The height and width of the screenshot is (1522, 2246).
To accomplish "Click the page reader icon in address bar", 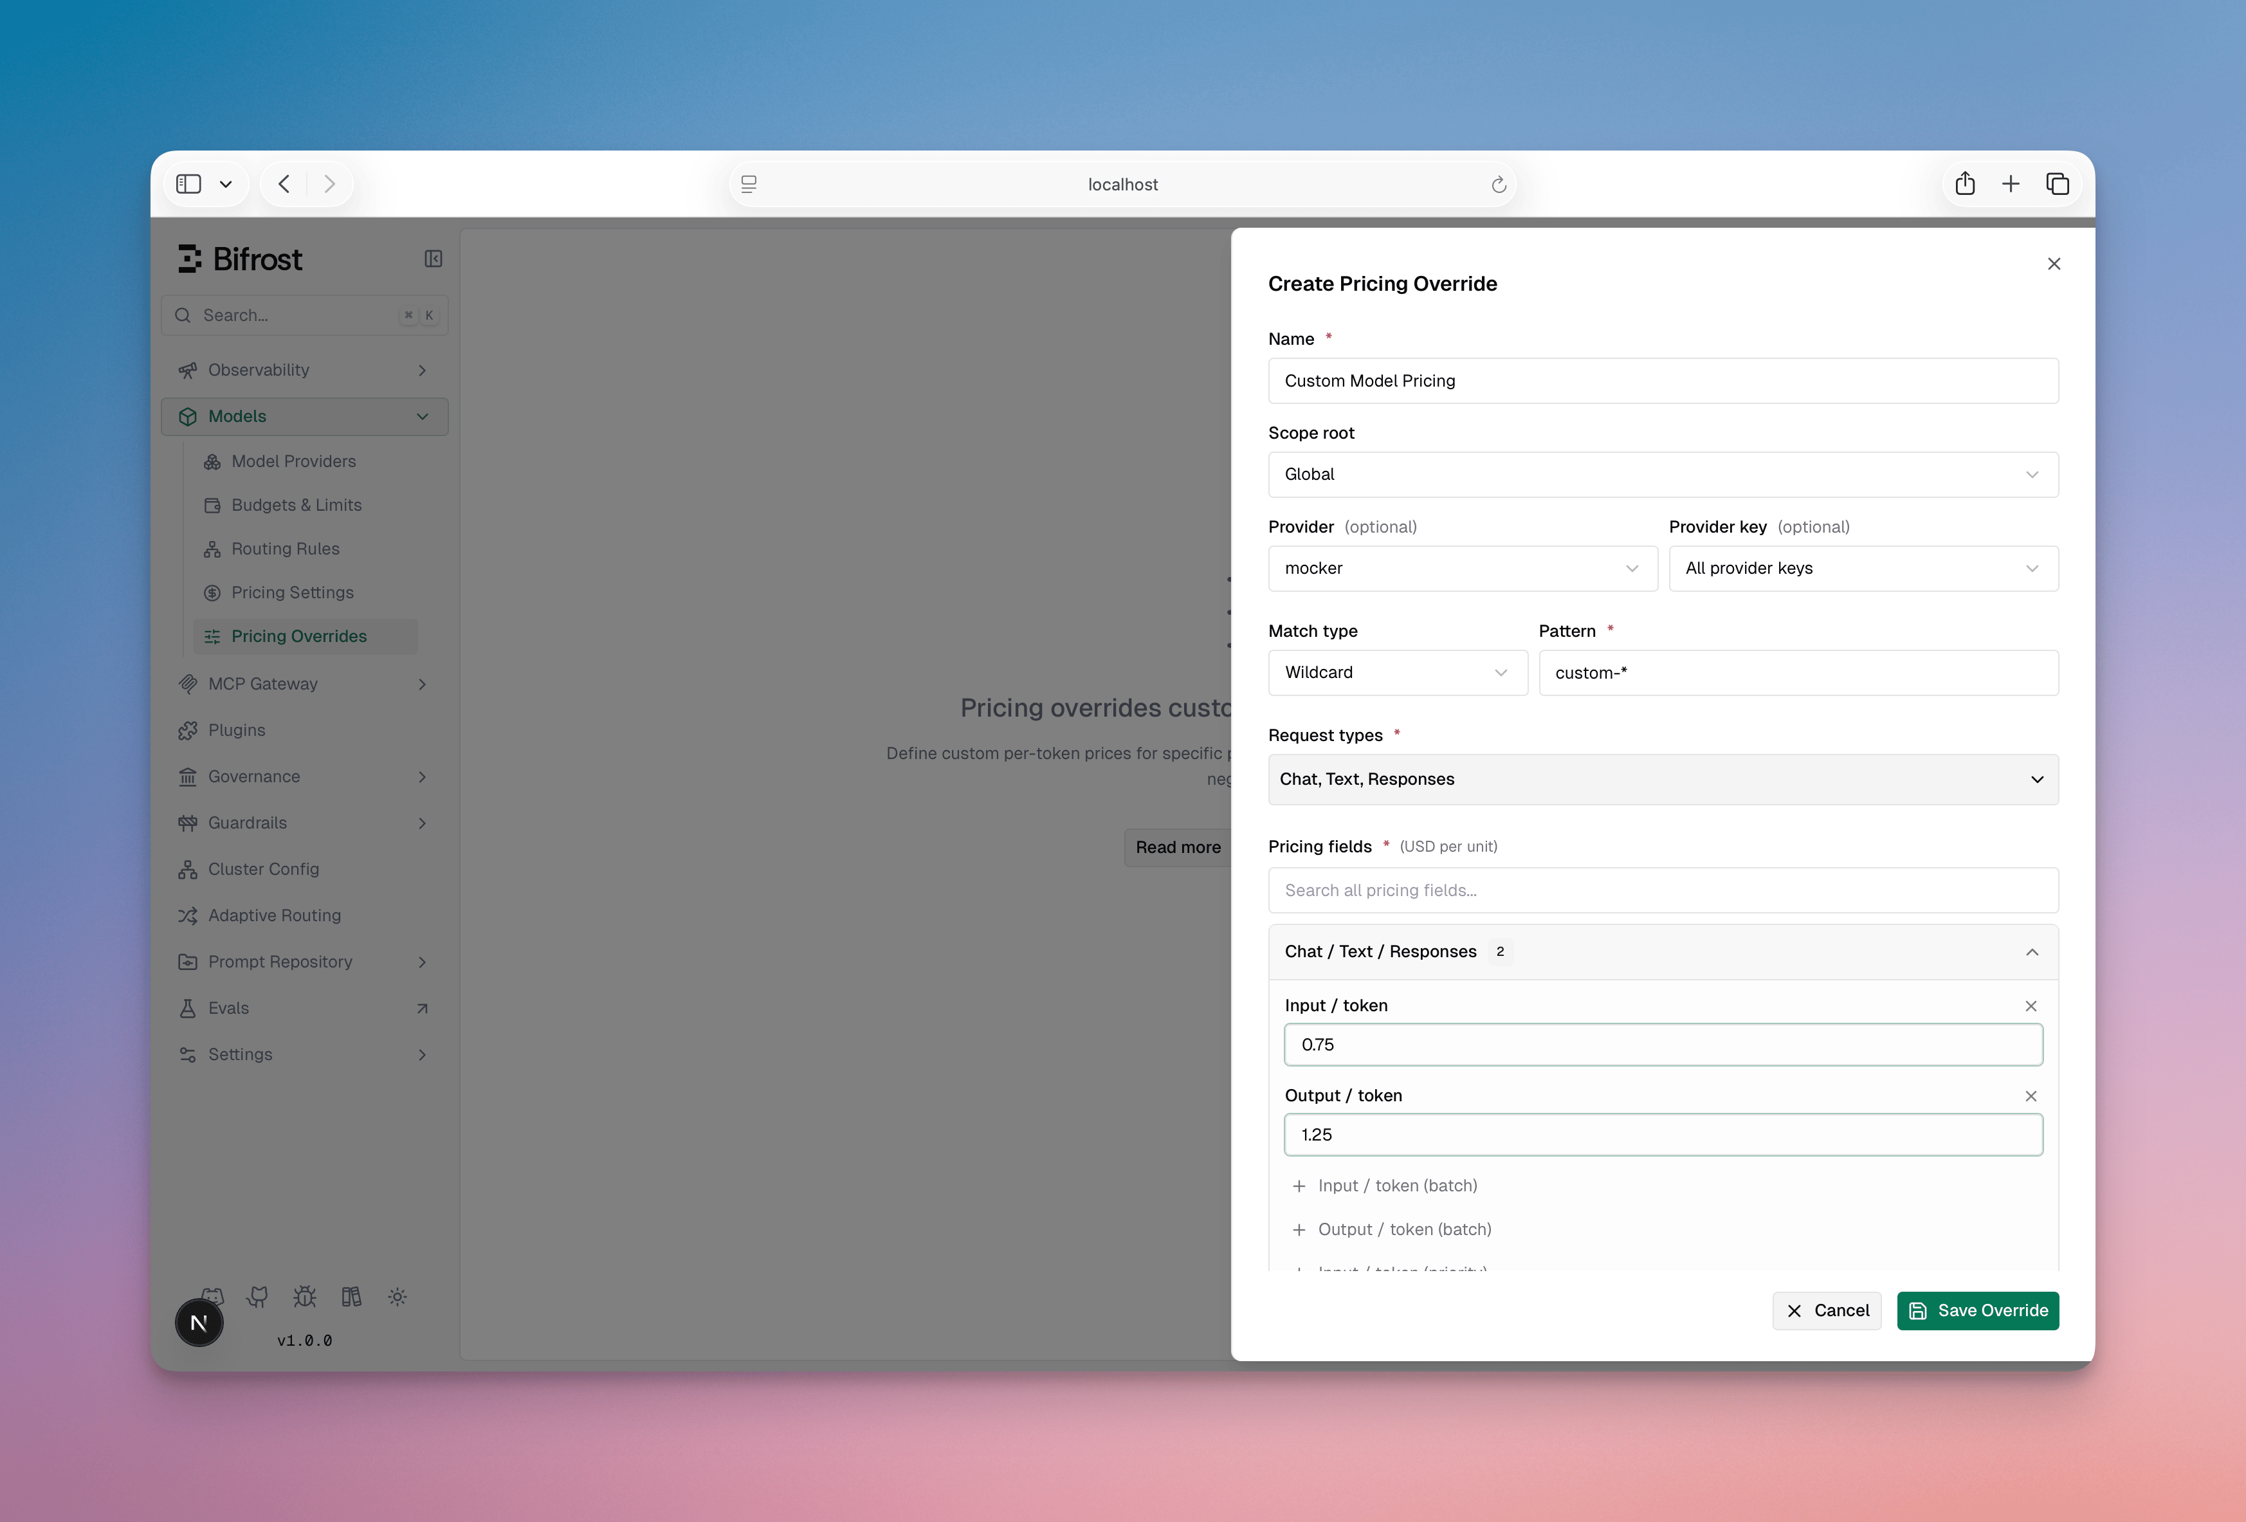I will 748,183.
